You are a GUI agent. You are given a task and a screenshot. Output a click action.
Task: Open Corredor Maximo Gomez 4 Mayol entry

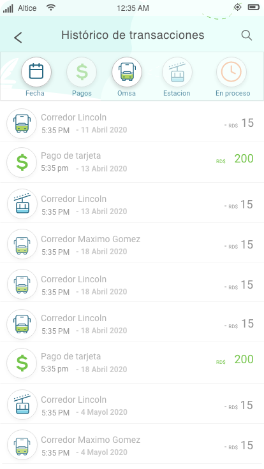[x=132, y=445]
